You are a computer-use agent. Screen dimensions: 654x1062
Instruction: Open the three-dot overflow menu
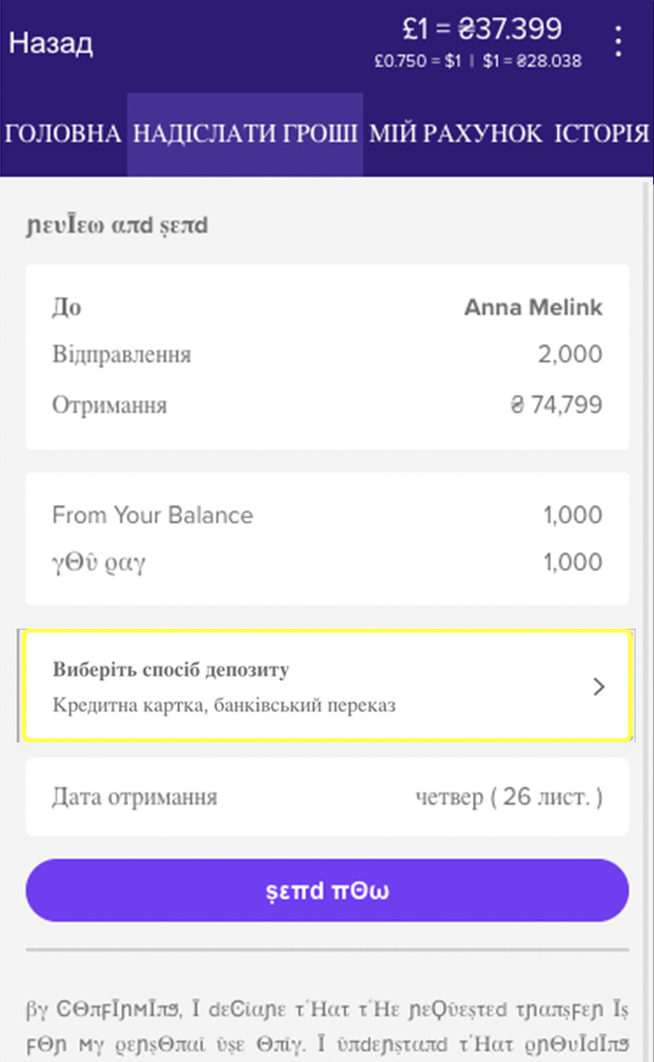(619, 41)
